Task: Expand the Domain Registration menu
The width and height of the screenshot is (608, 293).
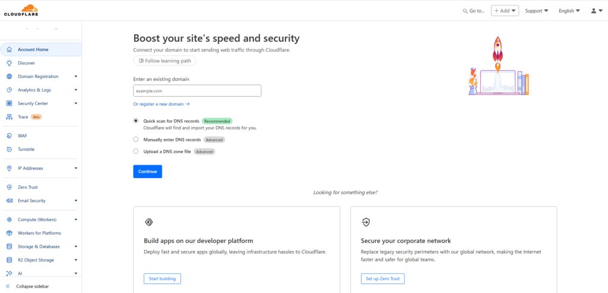Action: (x=75, y=77)
